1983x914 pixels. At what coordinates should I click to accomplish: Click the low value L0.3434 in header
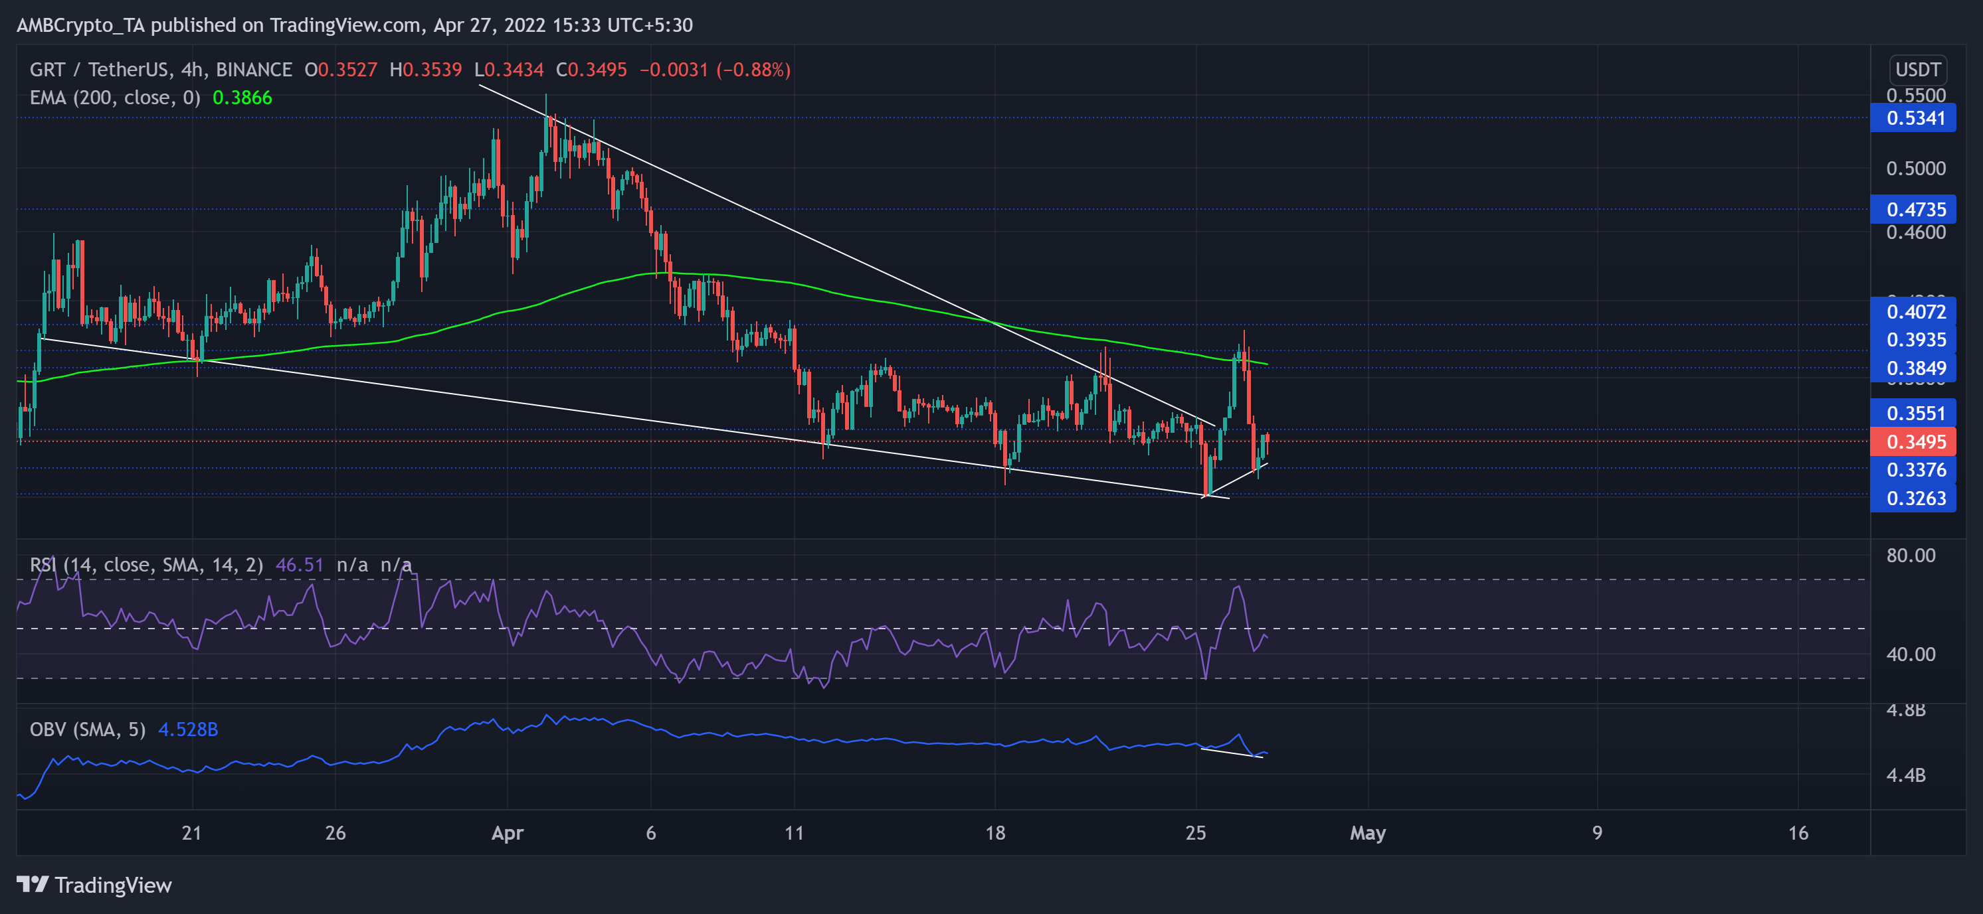coord(509,70)
